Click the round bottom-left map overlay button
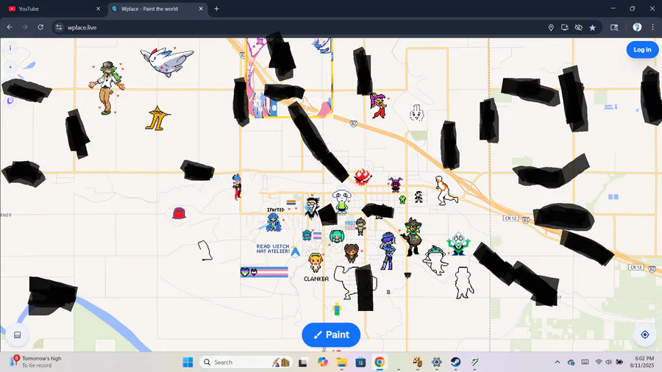The height and width of the screenshot is (372, 662). (x=18, y=335)
